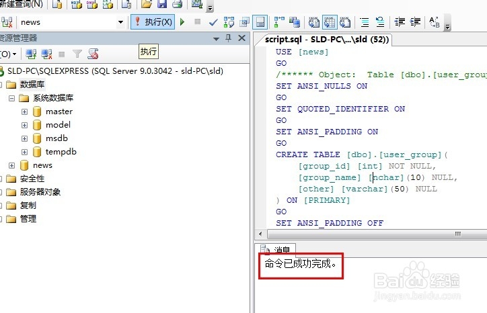The height and width of the screenshot is (313, 487).
Task: Toggle Include Client Statistics icon
Action: (x=295, y=22)
